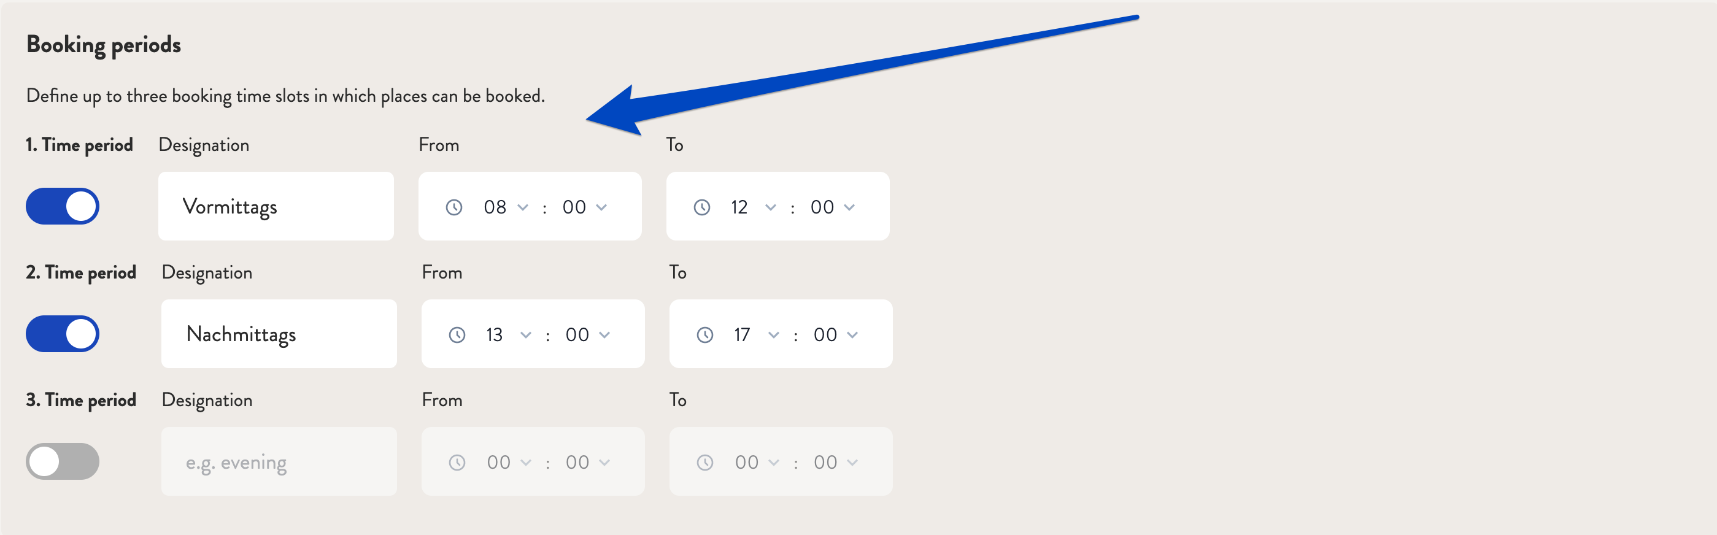Edit the Vormittags designation field

(x=276, y=207)
